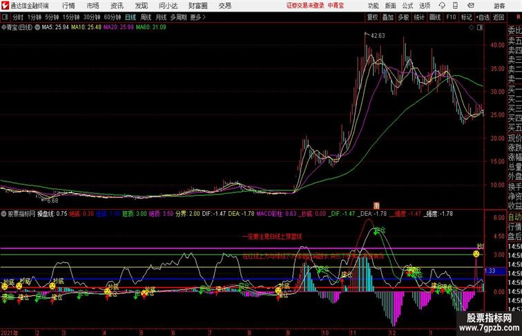Open the mobile phone icon

tap(456, 6)
